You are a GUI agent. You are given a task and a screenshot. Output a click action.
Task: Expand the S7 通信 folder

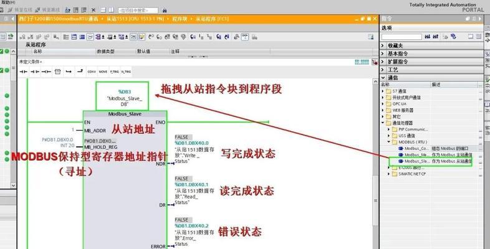[x=383, y=92]
